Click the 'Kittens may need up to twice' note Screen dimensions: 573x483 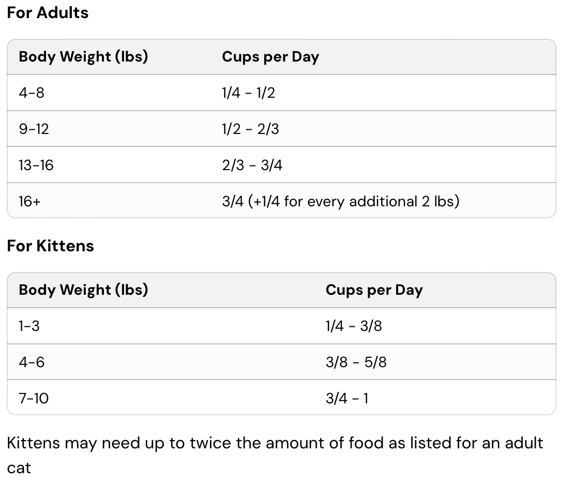pos(275,443)
